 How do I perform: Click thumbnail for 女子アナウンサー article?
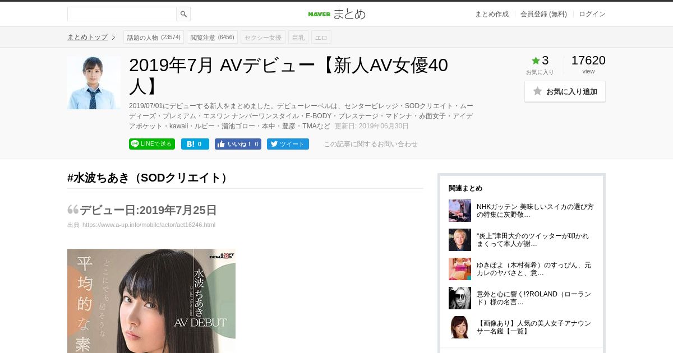point(460,327)
